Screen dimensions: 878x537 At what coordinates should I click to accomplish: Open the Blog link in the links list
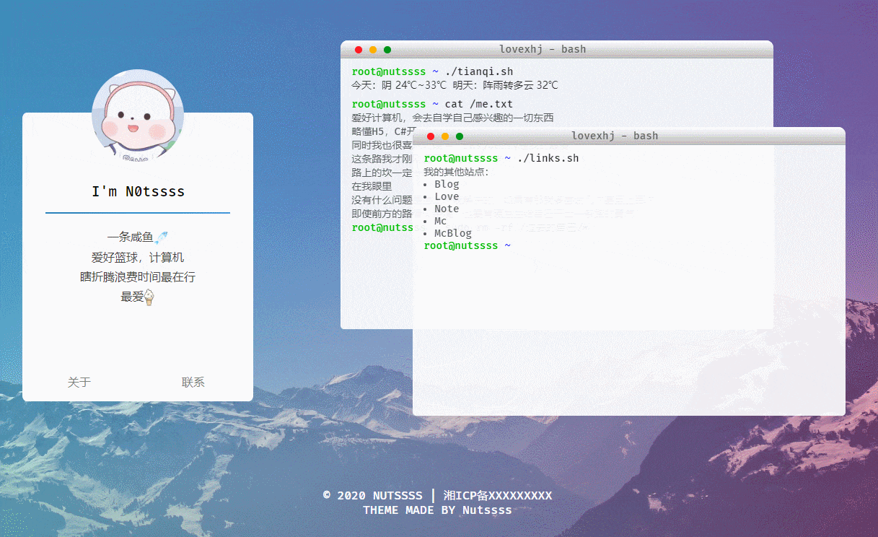[447, 183]
